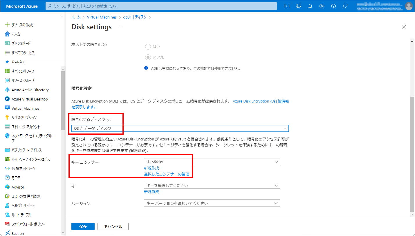Click the コストの管理と請求 icon
Screen dimensions: 415x236
pyautogui.click(x=7, y=196)
